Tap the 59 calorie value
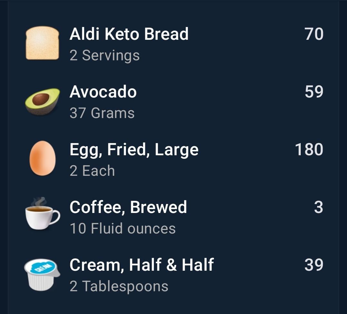The height and width of the screenshot is (314, 347). (x=314, y=92)
